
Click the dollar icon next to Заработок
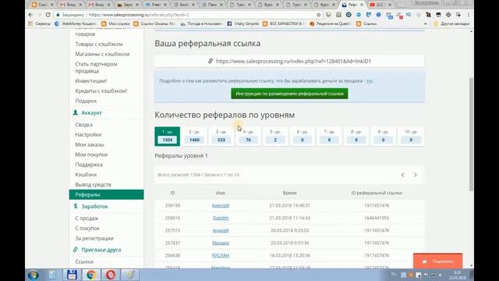76,206
